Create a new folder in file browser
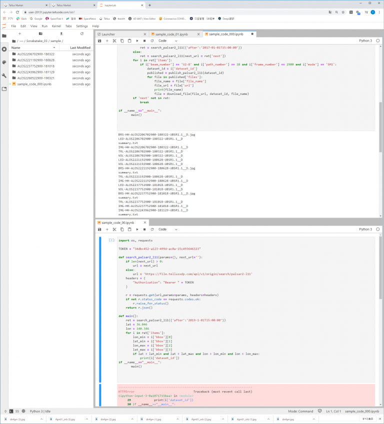The height and width of the screenshot is (424, 384). pyautogui.click(x=40, y=34)
